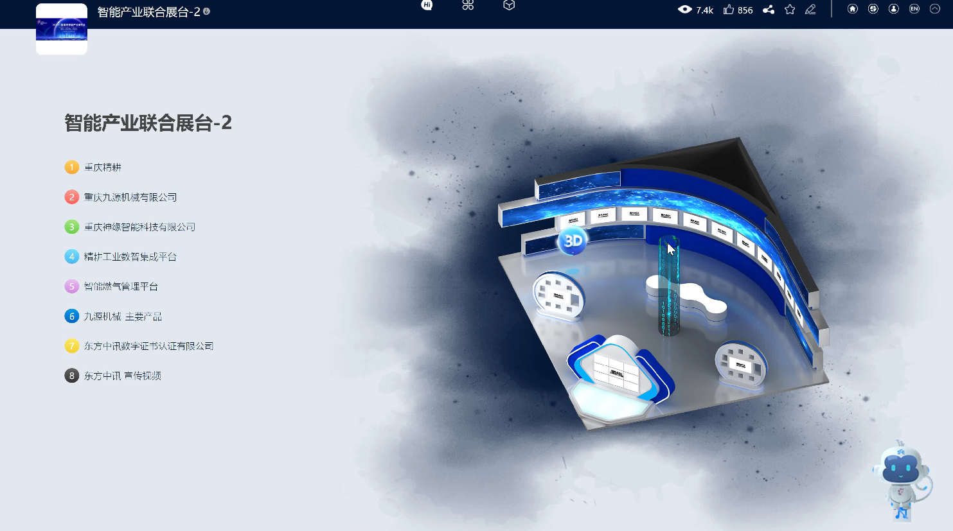Screen dimensions: 953x531
Task: Open list item 重庆九源机械有限公司
Action: click(121, 197)
